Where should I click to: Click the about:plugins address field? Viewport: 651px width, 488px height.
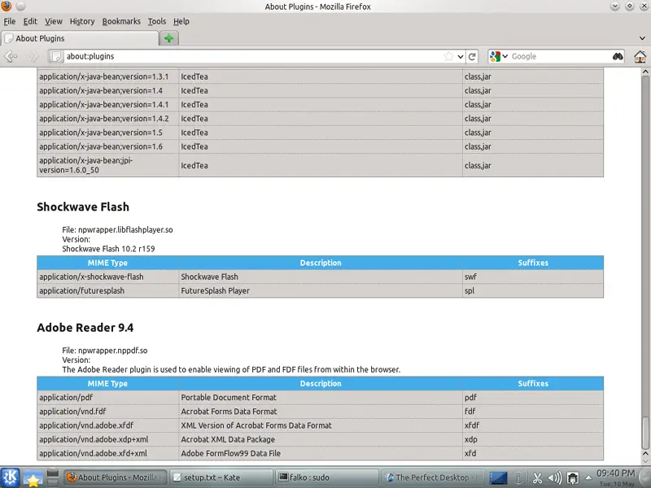(x=253, y=56)
